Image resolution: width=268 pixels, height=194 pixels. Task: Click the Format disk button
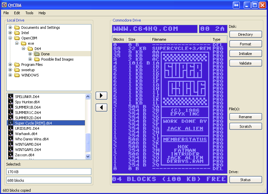click(x=245, y=44)
